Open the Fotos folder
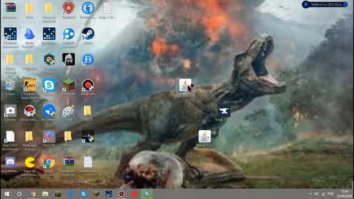 pos(29,8)
